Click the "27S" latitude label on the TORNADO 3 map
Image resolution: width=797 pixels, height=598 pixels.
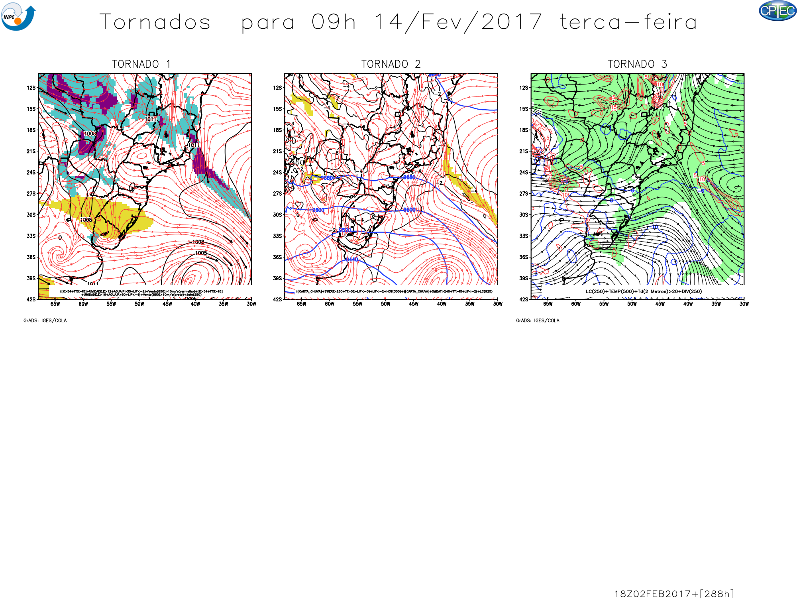click(524, 194)
